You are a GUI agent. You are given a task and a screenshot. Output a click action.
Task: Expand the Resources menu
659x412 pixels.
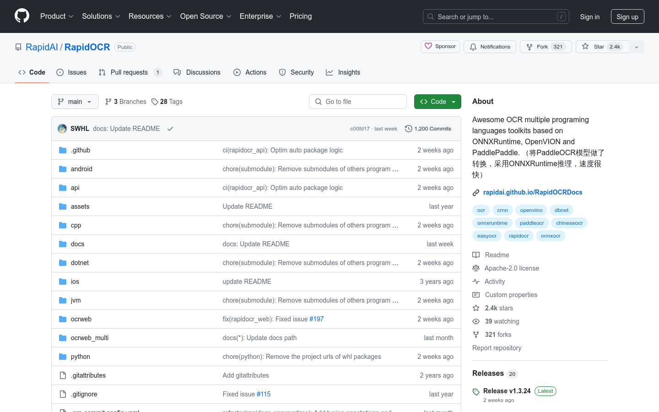point(150,16)
